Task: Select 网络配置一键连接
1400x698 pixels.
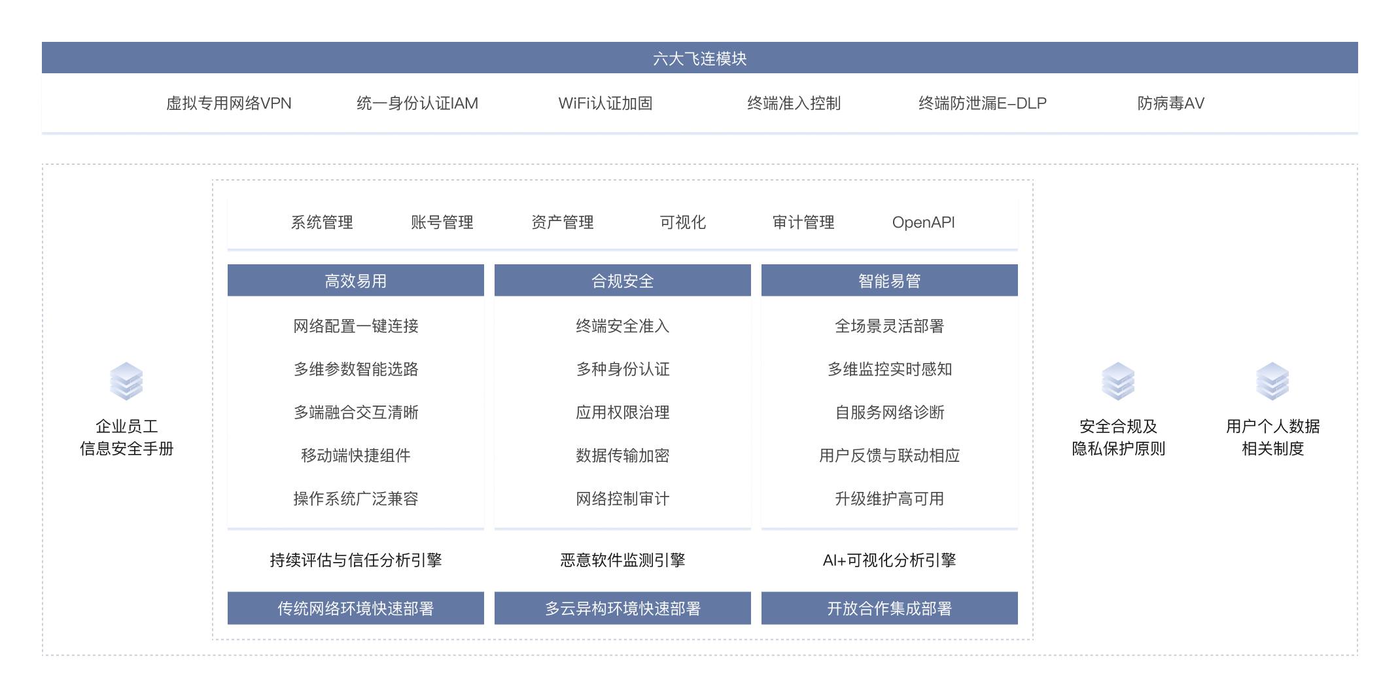Action: tap(356, 326)
